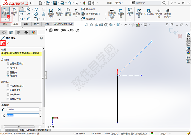Click the Quick Snaps (快速捕捉) tool

(x=130, y=12)
